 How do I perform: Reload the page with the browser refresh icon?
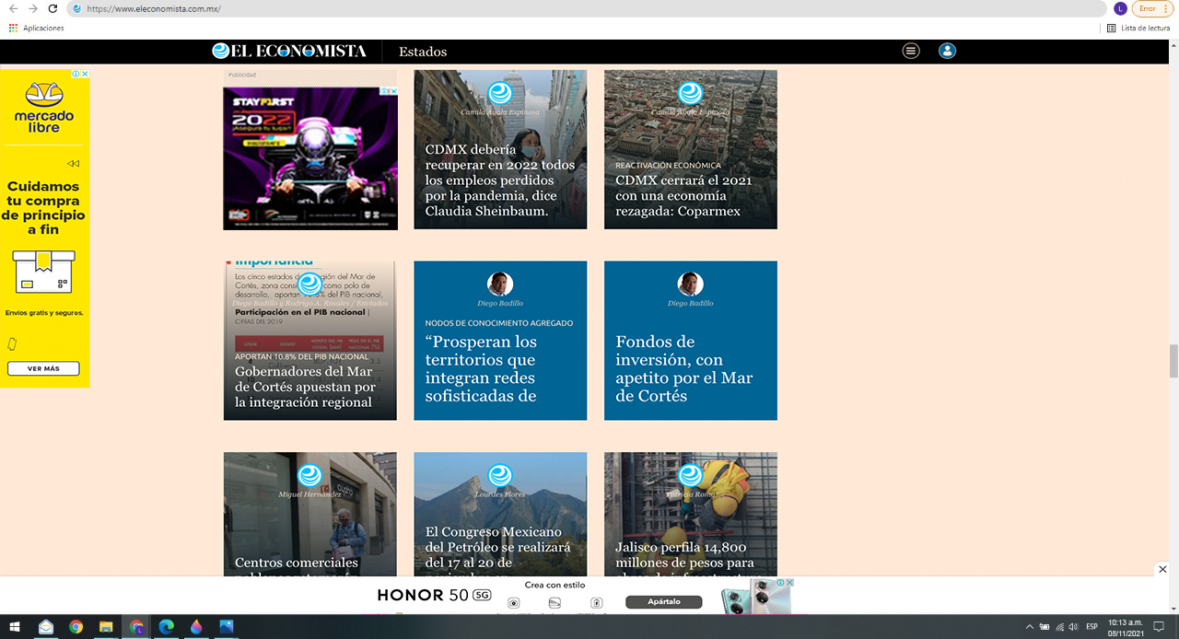tap(53, 8)
